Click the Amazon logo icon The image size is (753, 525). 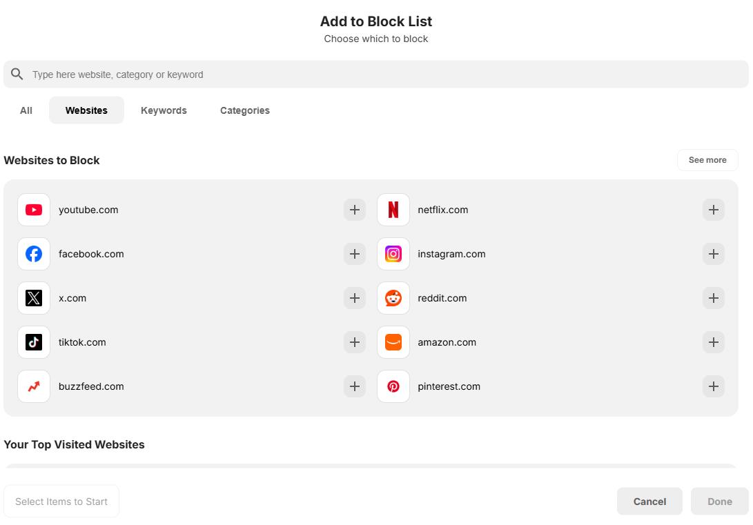pyautogui.click(x=393, y=342)
